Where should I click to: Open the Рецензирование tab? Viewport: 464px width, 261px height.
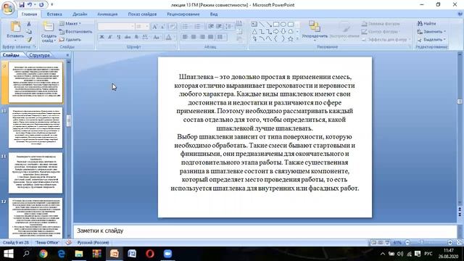pos(183,14)
